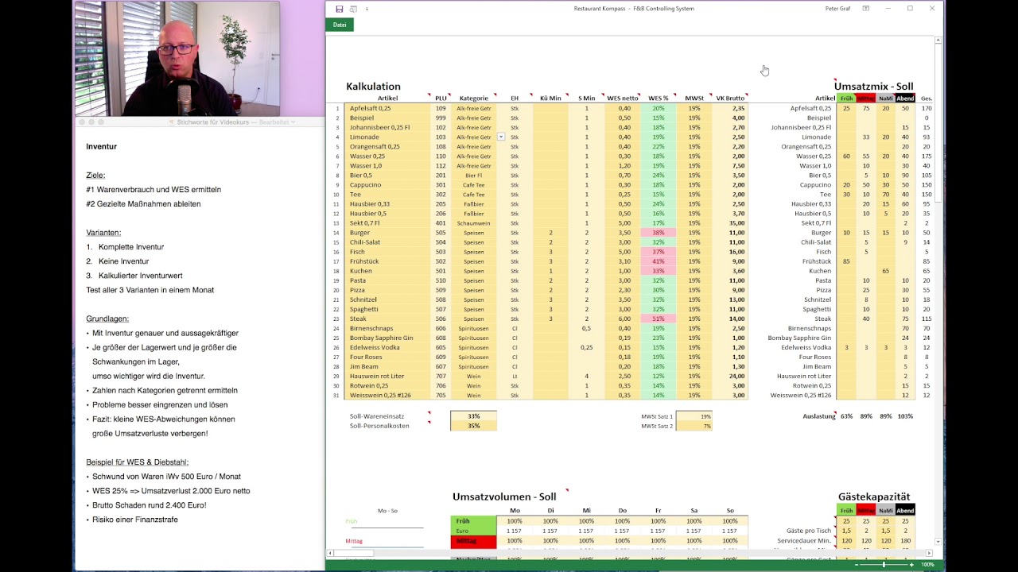Click PLU 999 for Beispiel

click(441, 118)
